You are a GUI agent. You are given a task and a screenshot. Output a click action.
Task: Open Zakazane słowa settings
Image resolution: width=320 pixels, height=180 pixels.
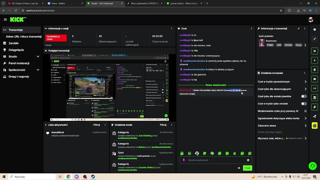282,125
